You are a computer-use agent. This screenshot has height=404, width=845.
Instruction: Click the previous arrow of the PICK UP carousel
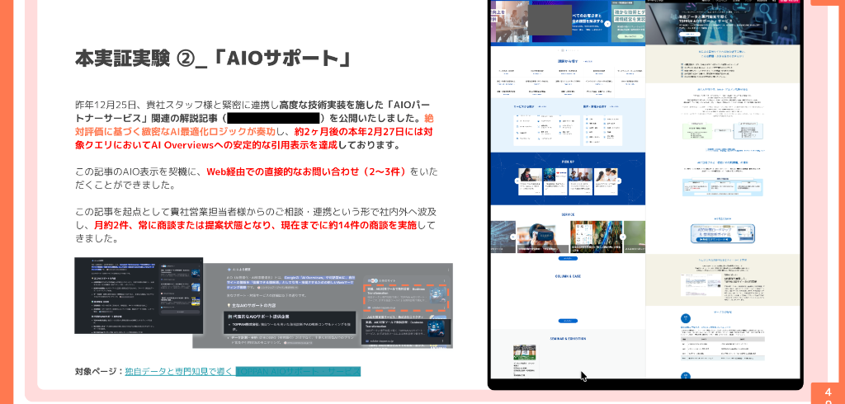pos(517,181)
